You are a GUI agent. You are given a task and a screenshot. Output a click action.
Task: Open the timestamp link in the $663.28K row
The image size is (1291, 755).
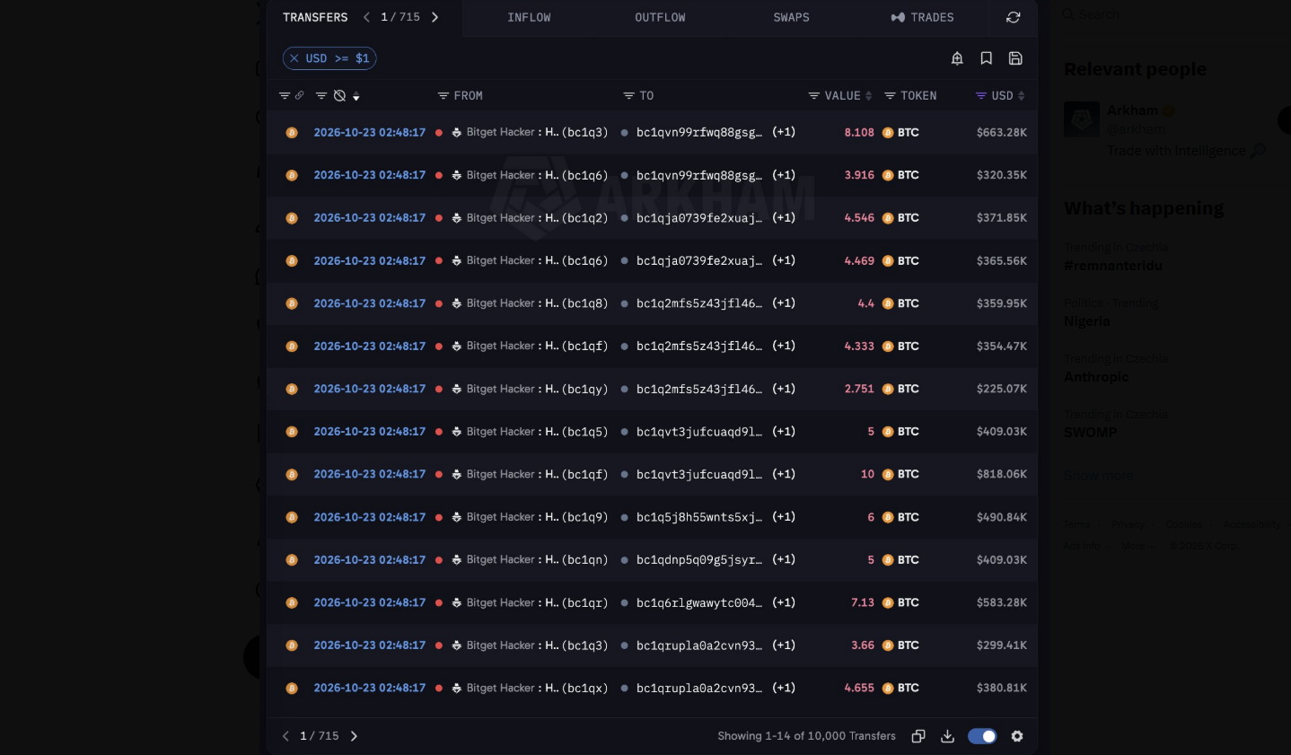click(x=370, y=133)
